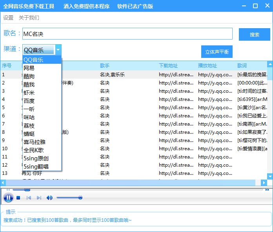Stop playback using the square stop button
The width and height of the screenshot is (273, 232).
click(x=18, y=198)
